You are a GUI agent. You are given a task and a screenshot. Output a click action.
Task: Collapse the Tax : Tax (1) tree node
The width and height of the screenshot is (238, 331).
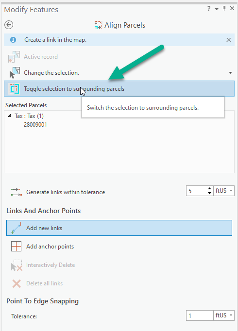(9, 116)
